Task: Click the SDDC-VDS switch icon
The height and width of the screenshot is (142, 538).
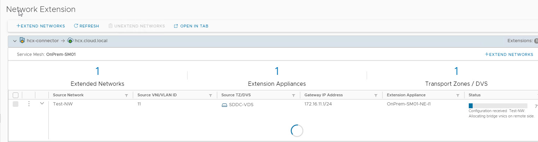Action: [x=224, y=105]
